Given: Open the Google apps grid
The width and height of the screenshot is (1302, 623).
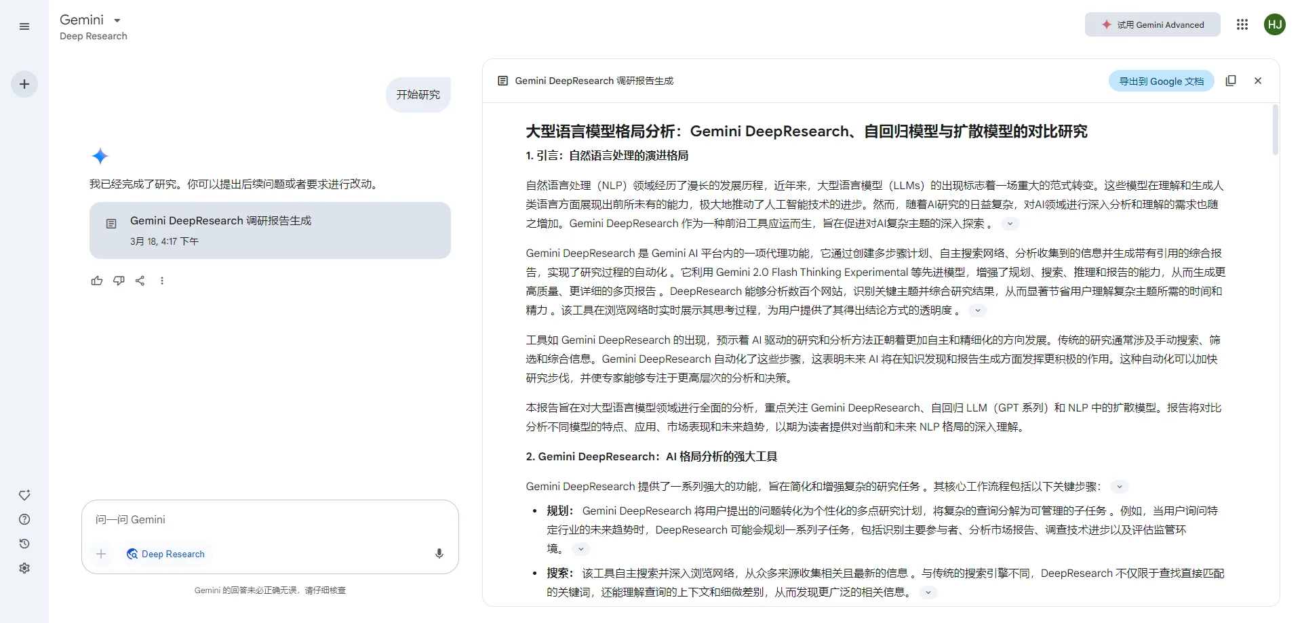Looking at the screenshot, I should click(x=1242, y=24).
